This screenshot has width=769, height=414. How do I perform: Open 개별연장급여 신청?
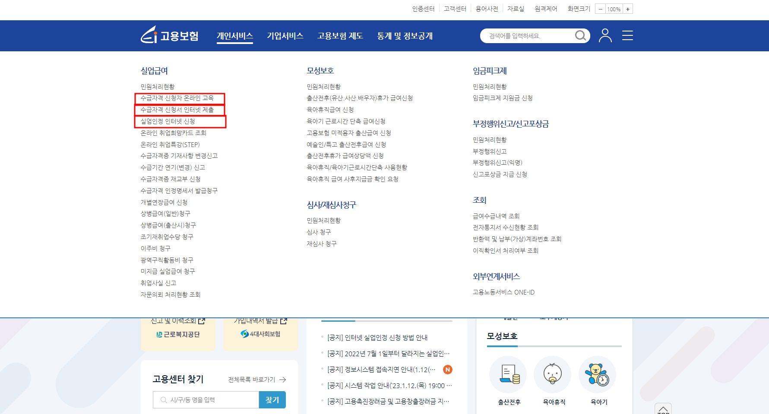[x=164, y=202]
